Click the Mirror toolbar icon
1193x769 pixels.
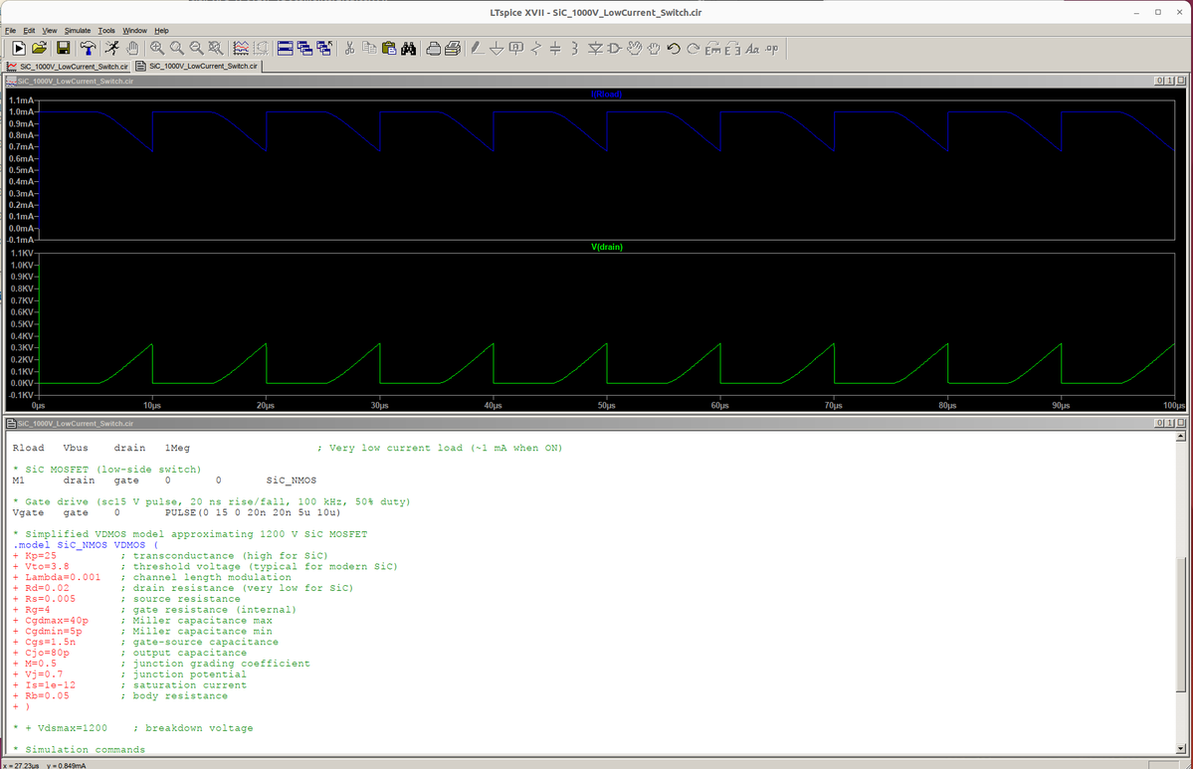point(732,49)
